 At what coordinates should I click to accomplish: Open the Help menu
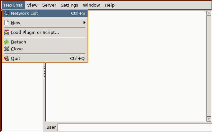[x=109, y=5]
